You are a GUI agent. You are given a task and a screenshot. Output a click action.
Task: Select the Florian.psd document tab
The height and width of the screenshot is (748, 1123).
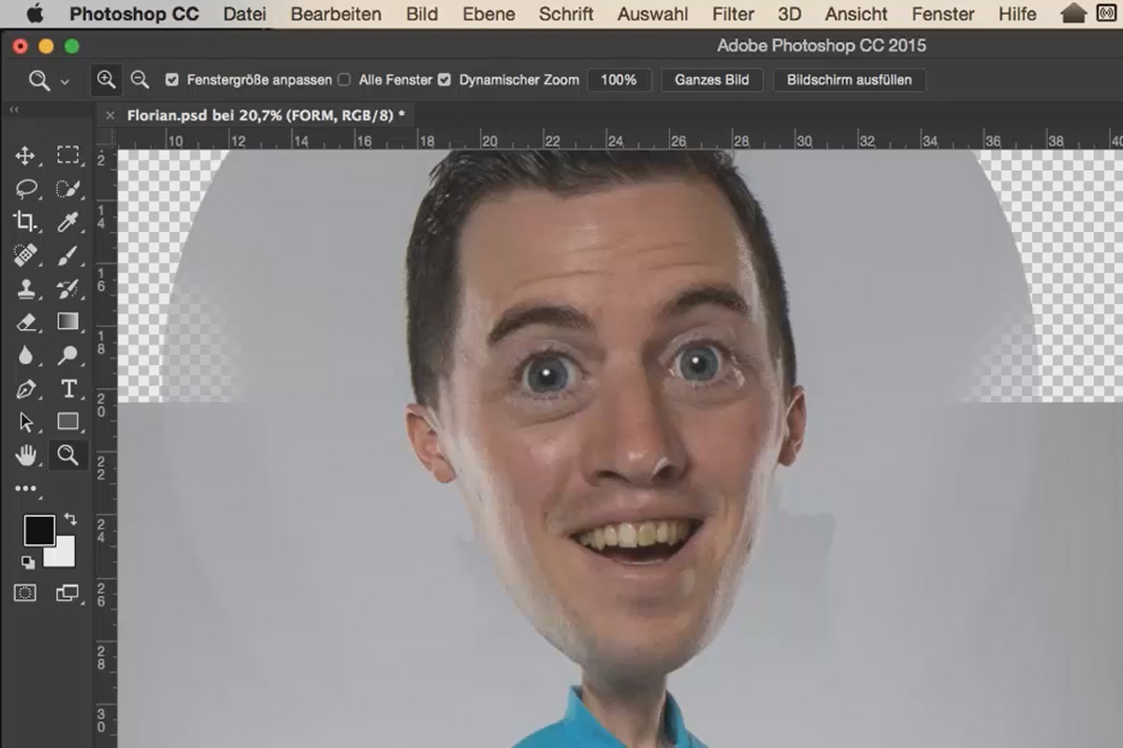click(266, 115)
